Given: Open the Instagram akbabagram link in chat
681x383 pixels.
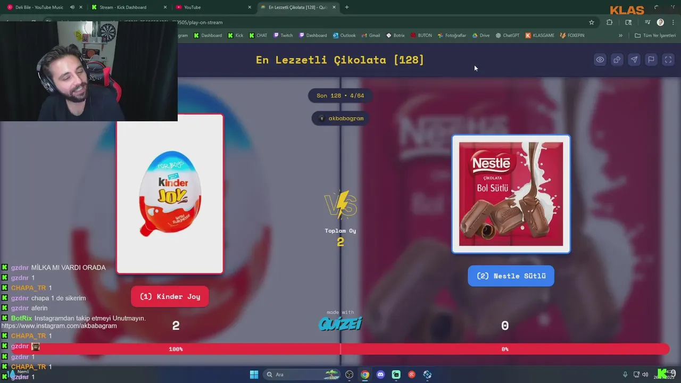Looking at the screenshot, I should tap(59, 326).
